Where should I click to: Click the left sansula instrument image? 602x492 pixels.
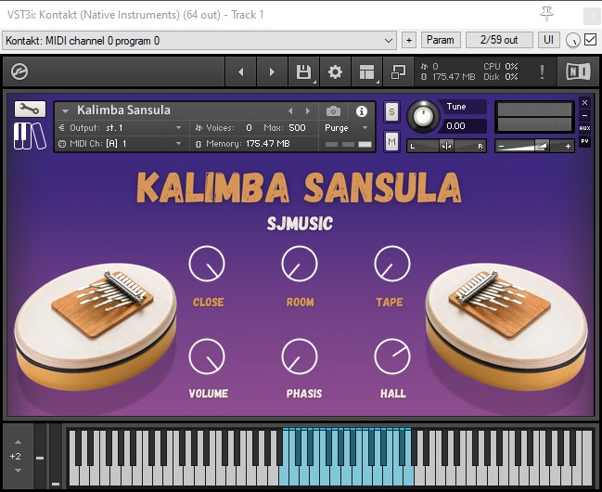click(x=96, y=327)
